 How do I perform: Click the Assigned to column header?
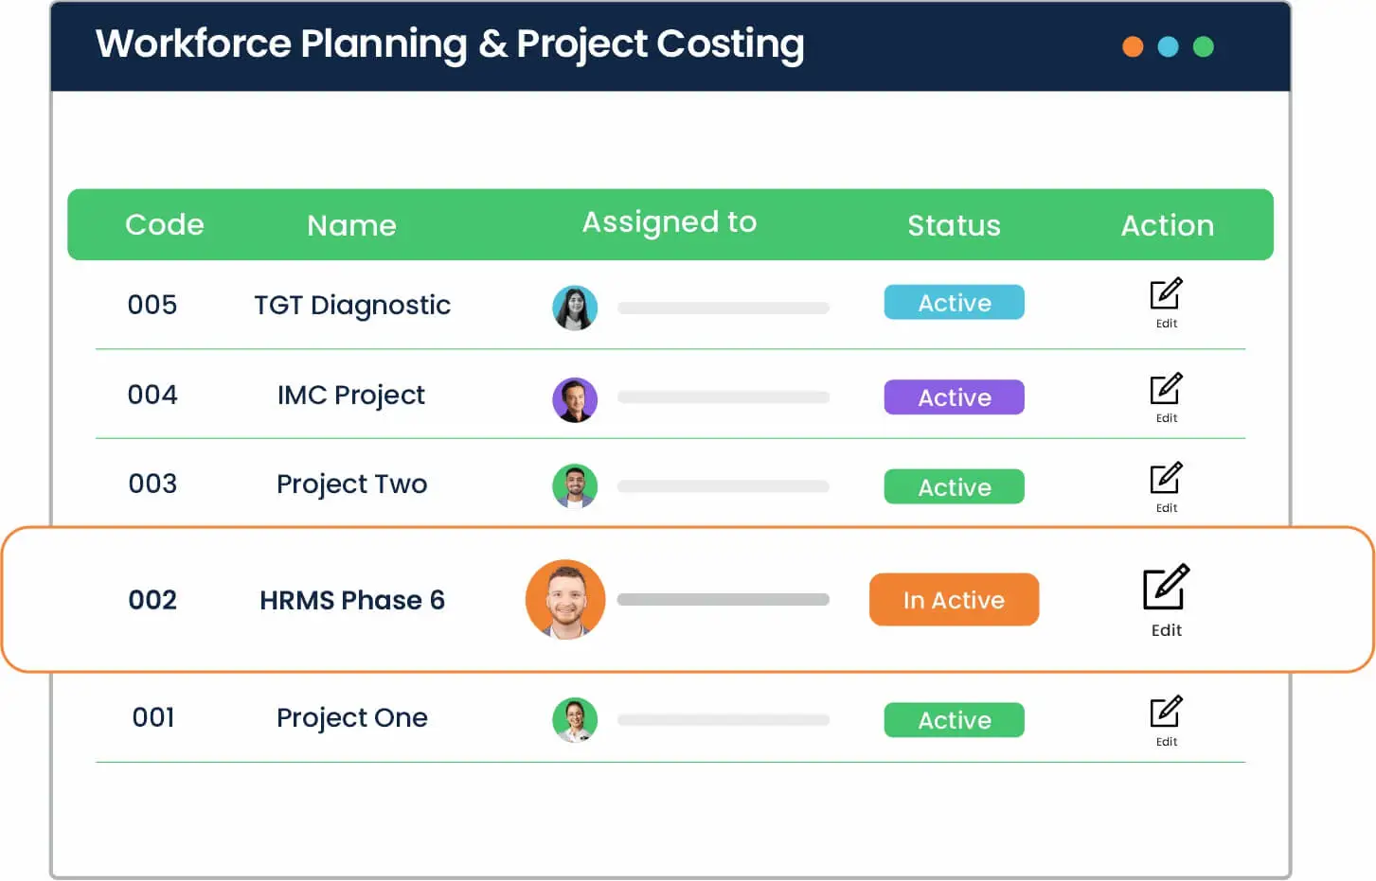click(670, 222)
